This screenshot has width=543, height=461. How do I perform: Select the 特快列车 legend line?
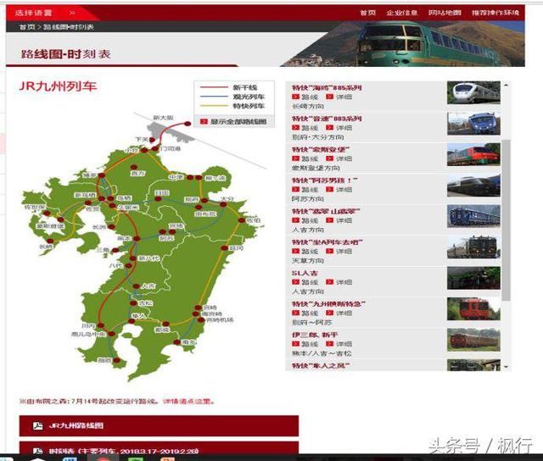point(214,106)
